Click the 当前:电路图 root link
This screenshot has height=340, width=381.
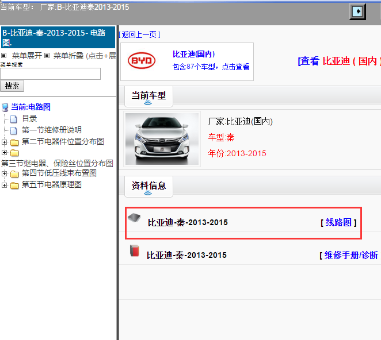click(31, 107)
